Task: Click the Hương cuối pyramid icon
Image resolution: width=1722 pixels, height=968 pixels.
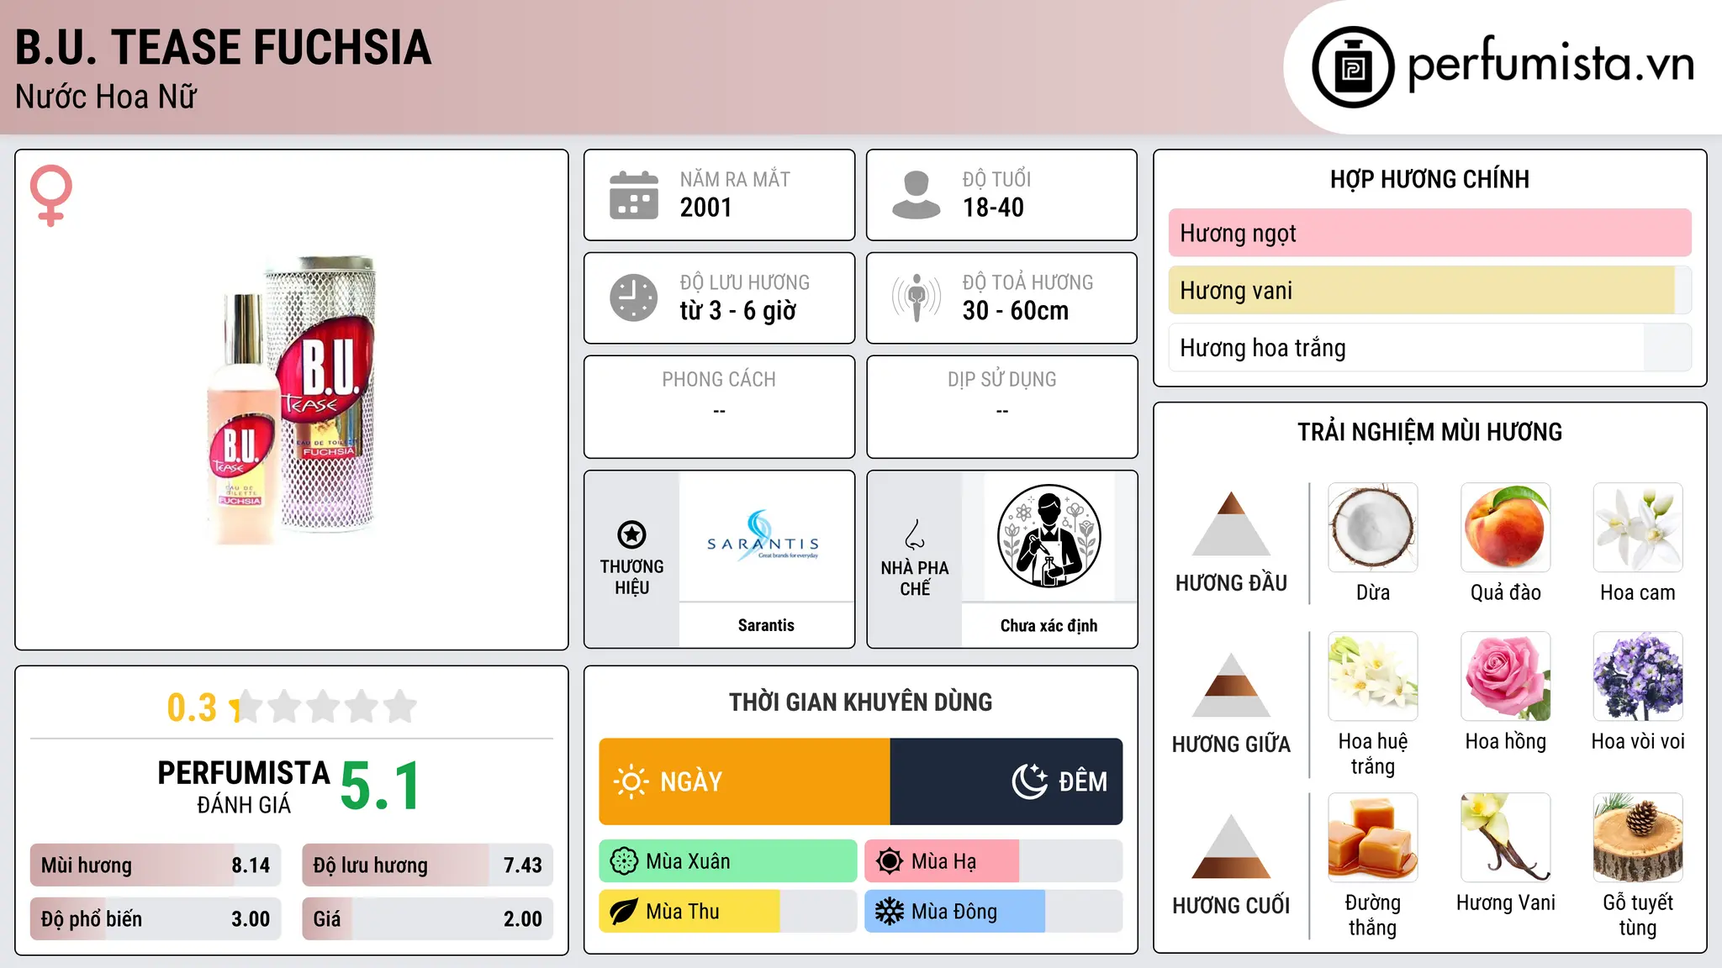Action: point(1231,846)
